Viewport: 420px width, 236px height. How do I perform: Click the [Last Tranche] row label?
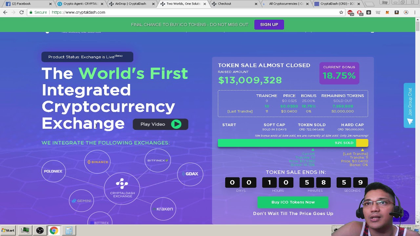[240, 111]
